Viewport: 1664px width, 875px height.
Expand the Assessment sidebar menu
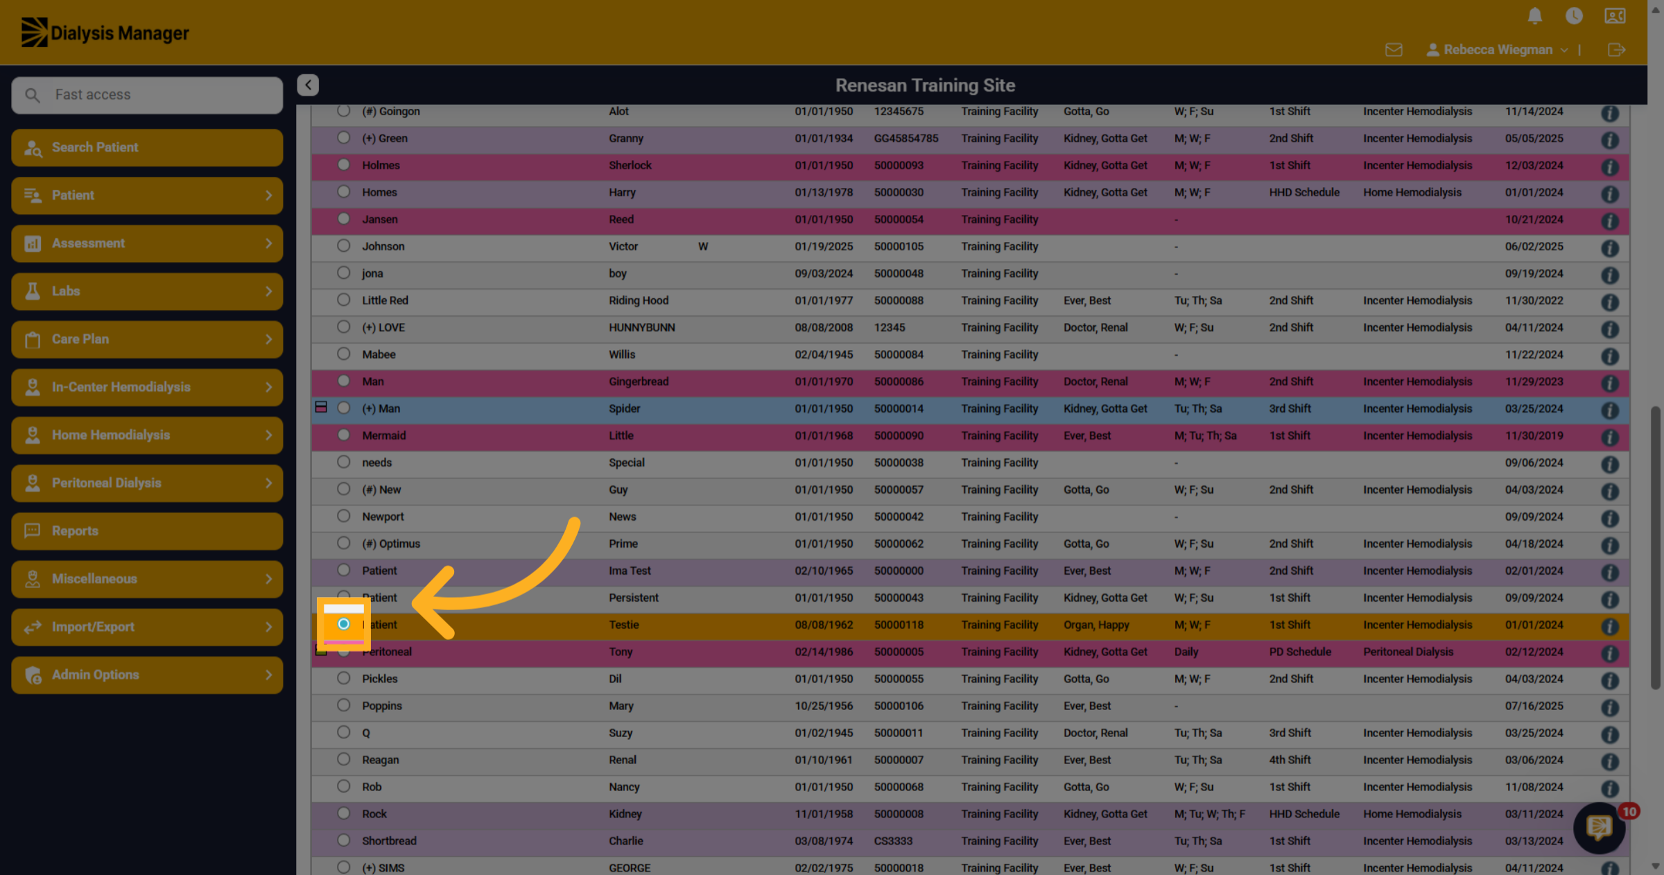147,243
